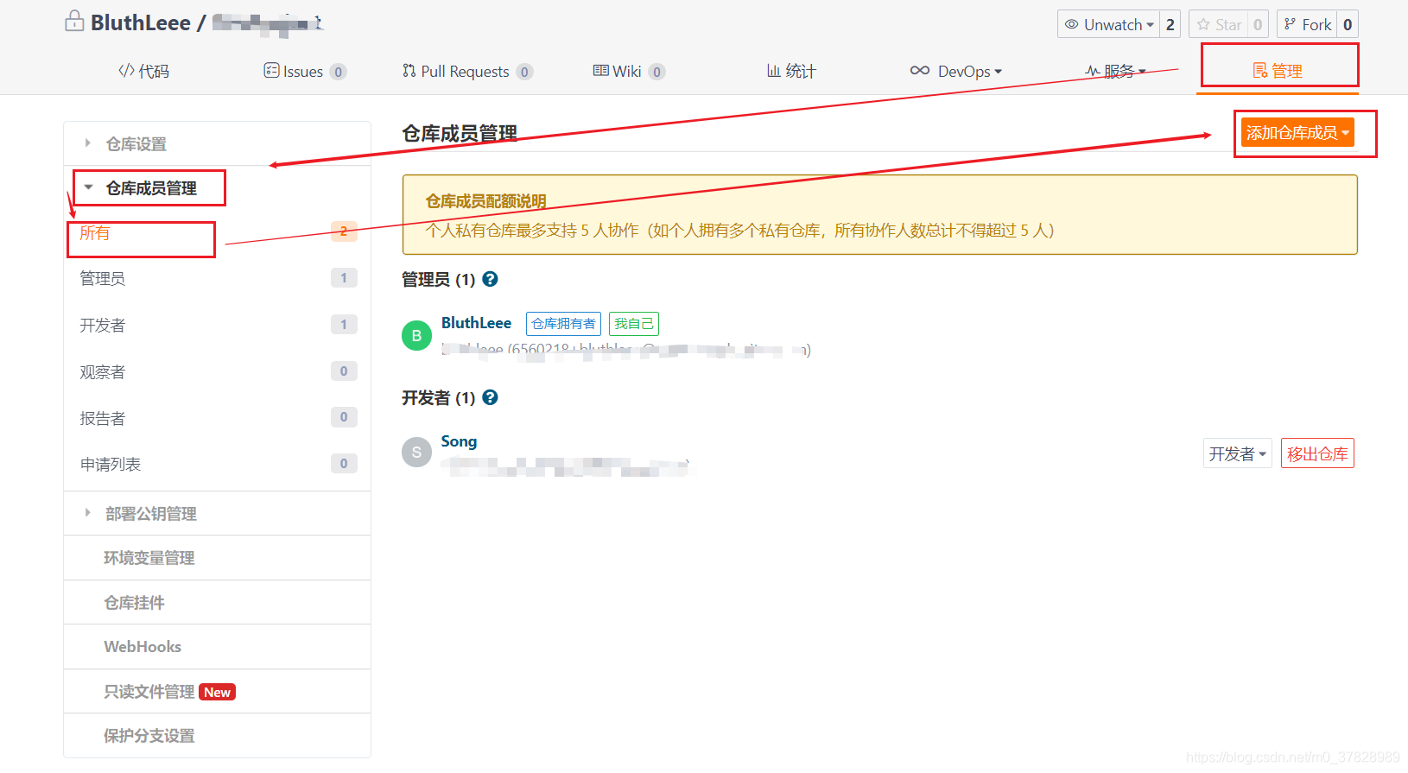This screenshot has width=1408, height=773.
Task: Select 申请列表 in the sidebar
Action: 217,464
